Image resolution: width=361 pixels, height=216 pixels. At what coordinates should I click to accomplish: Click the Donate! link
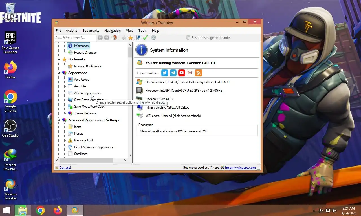[65, 168]
